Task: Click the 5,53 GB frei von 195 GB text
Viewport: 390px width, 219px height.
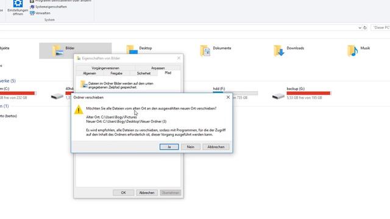Action: click(x=304, y=98)
